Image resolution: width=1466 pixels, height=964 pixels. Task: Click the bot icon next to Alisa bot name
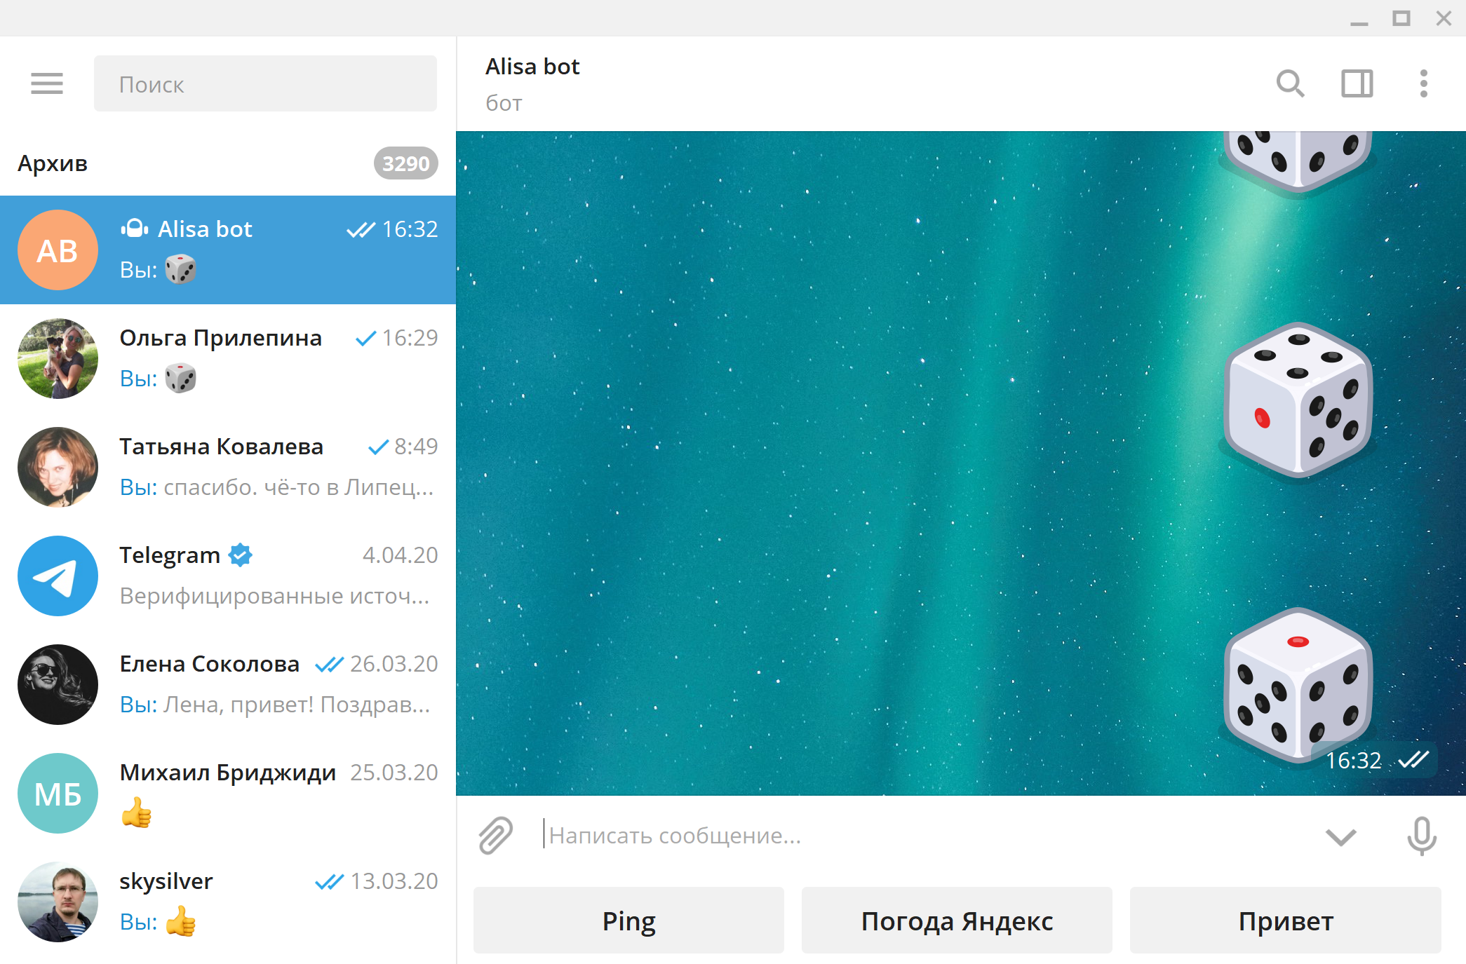pos(133,228)
